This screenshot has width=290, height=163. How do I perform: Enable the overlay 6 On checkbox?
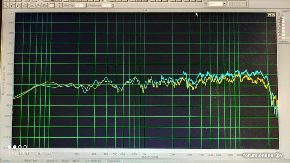[x=283, y=34]
